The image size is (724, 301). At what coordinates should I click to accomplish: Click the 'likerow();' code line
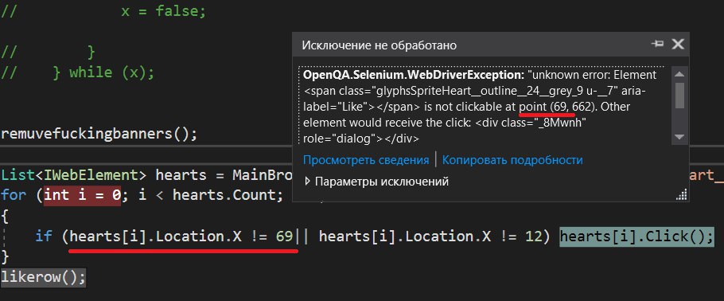coord(44,277)
